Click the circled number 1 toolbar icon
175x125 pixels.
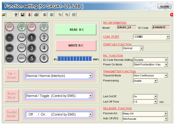[x=45, y=15]
